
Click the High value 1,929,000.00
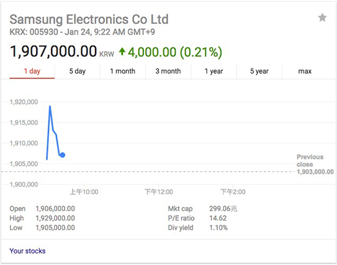55,218
